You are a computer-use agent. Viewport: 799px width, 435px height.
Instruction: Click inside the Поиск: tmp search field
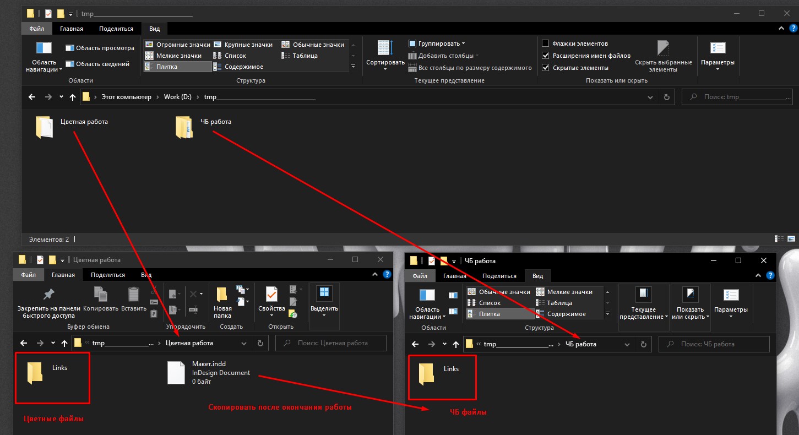(x=737, y=97)
